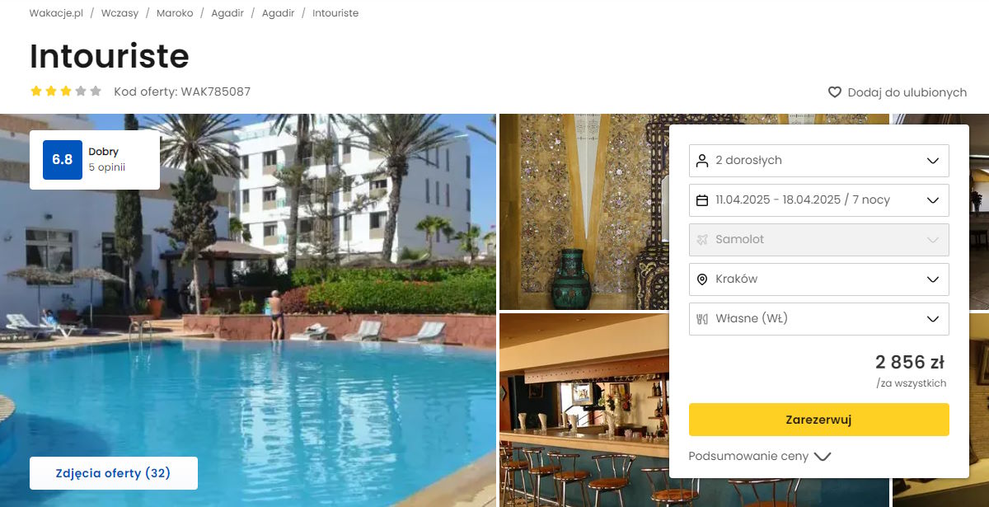Click the heart favorites icon

835,92
